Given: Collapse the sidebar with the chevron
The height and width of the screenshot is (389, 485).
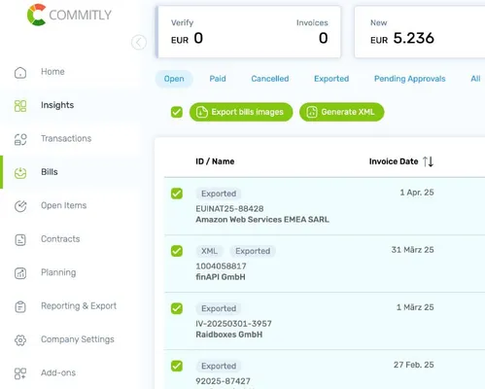Looking at the screenshot, I should [x=139, y=42].
